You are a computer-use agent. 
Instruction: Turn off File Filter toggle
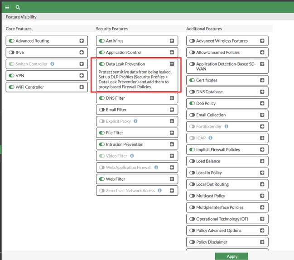coord(102,133)
